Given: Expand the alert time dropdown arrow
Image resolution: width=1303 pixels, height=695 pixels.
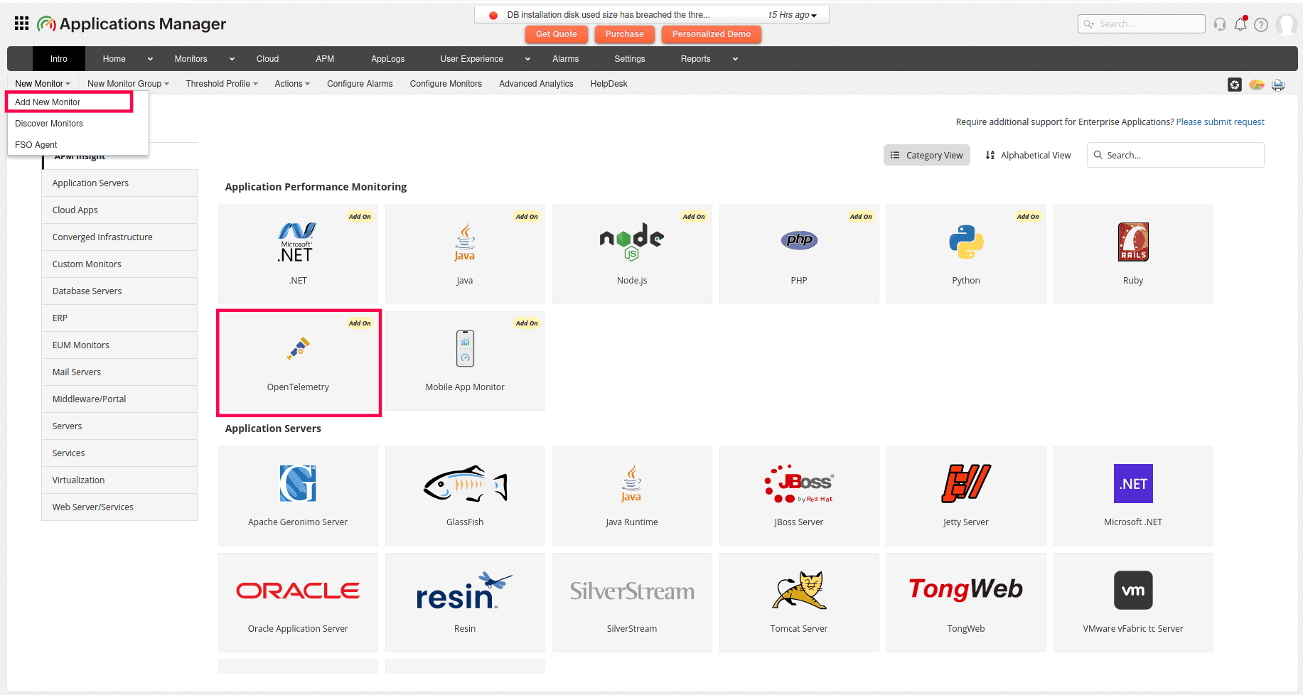Looking at the screenshot, I should tap(814, 16).
